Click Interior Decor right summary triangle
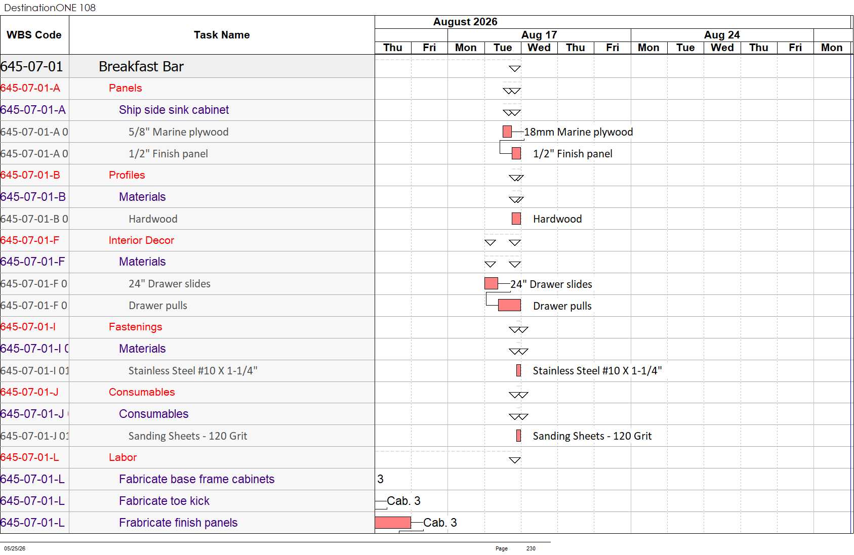Viewport: 854px width, 555px height. tap(515, 243)
